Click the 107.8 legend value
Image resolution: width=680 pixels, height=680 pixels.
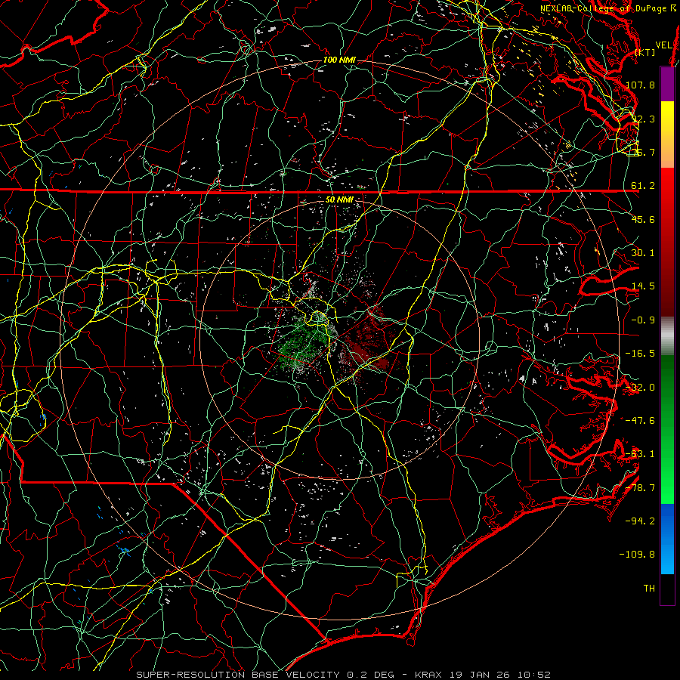[641, 85]
